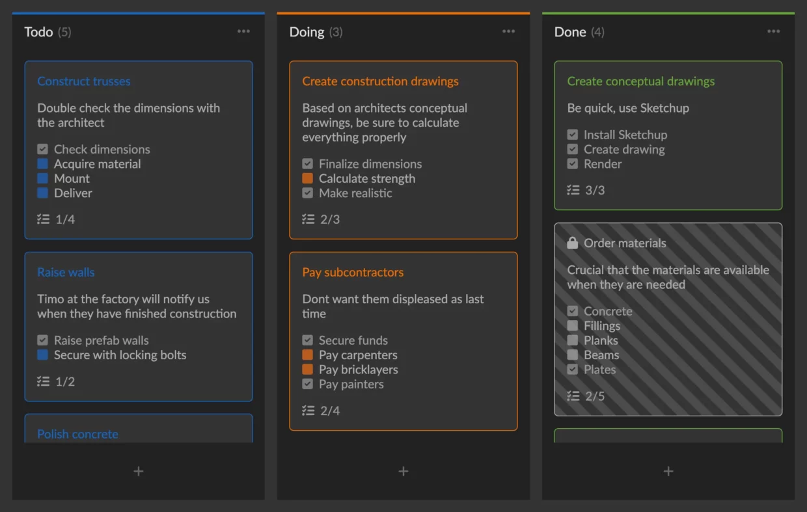Add a new card to Todo column
This screenshot has height=512, width=807.
pos(139,471)
